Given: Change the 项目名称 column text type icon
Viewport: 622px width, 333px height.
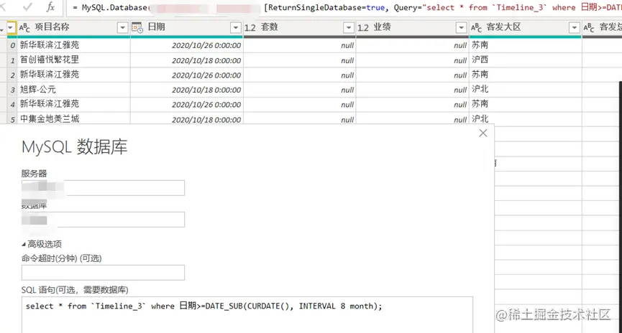Looking at the screenshot, I should click(x=24, y=27).
